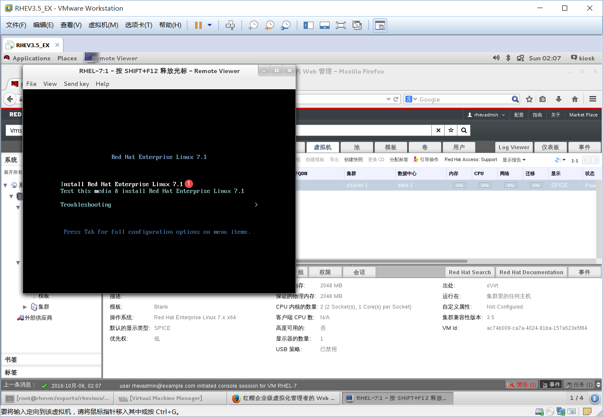Image resolution: width=603 pixels, height=417 pixels.
Task: Go to the Firefox home page
Action: 575,99
